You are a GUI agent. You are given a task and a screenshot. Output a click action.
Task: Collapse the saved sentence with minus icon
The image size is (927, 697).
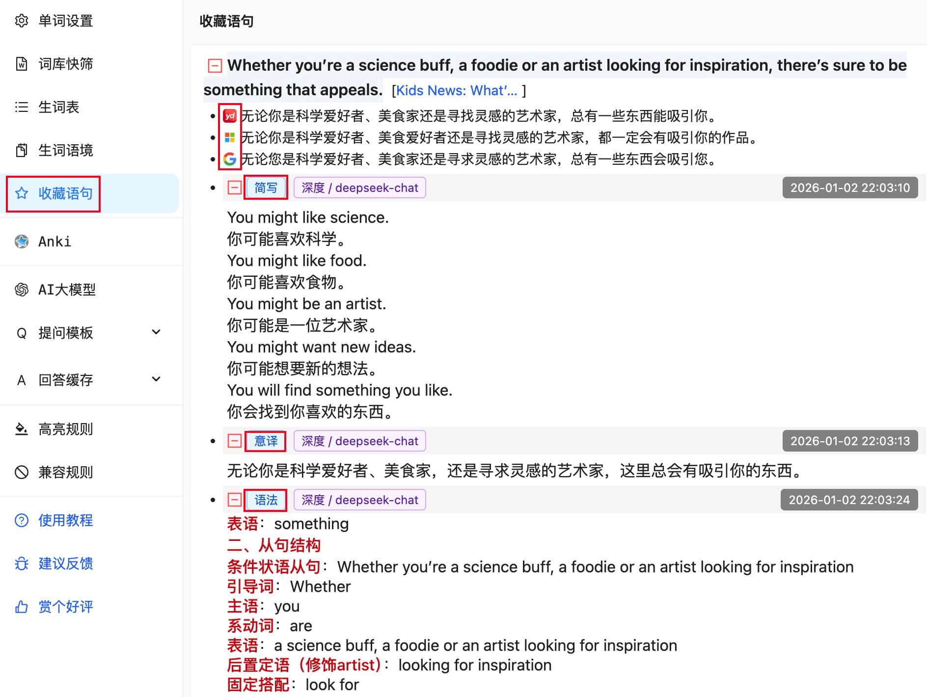215,65
